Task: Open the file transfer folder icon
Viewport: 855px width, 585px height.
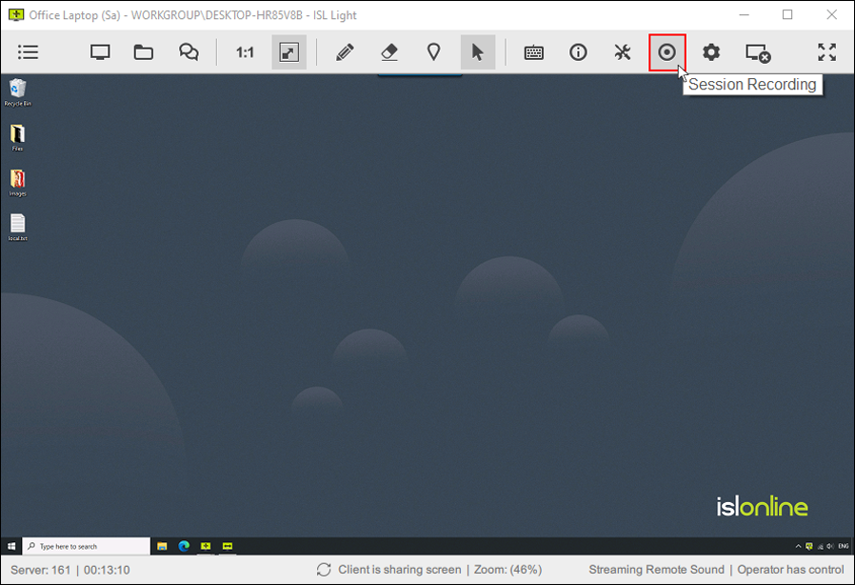Action: click(x=144, y=52)
